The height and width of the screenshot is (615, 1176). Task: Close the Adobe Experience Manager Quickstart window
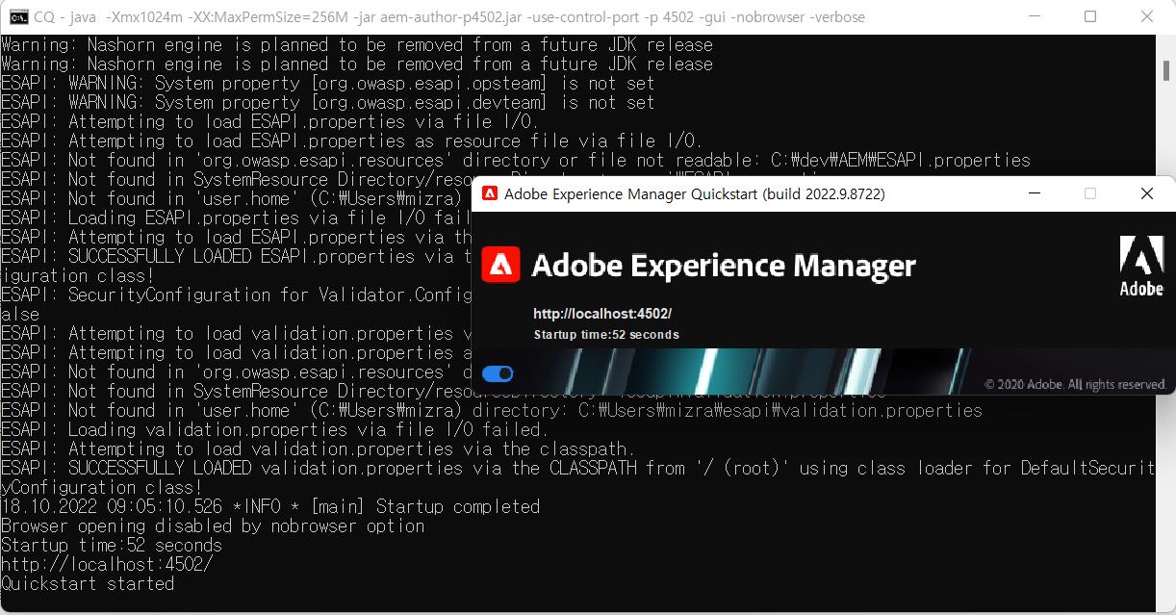(1146, 193)
